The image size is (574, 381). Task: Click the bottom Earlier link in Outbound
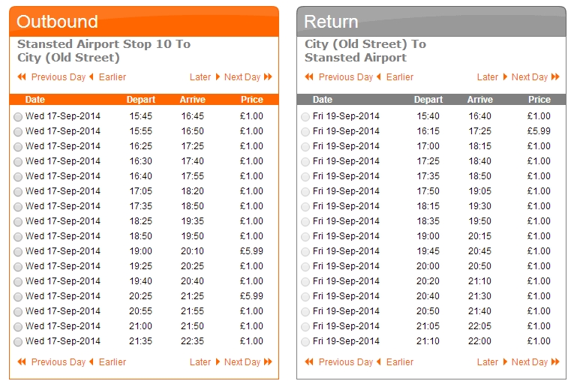click(x=113, y=362)
